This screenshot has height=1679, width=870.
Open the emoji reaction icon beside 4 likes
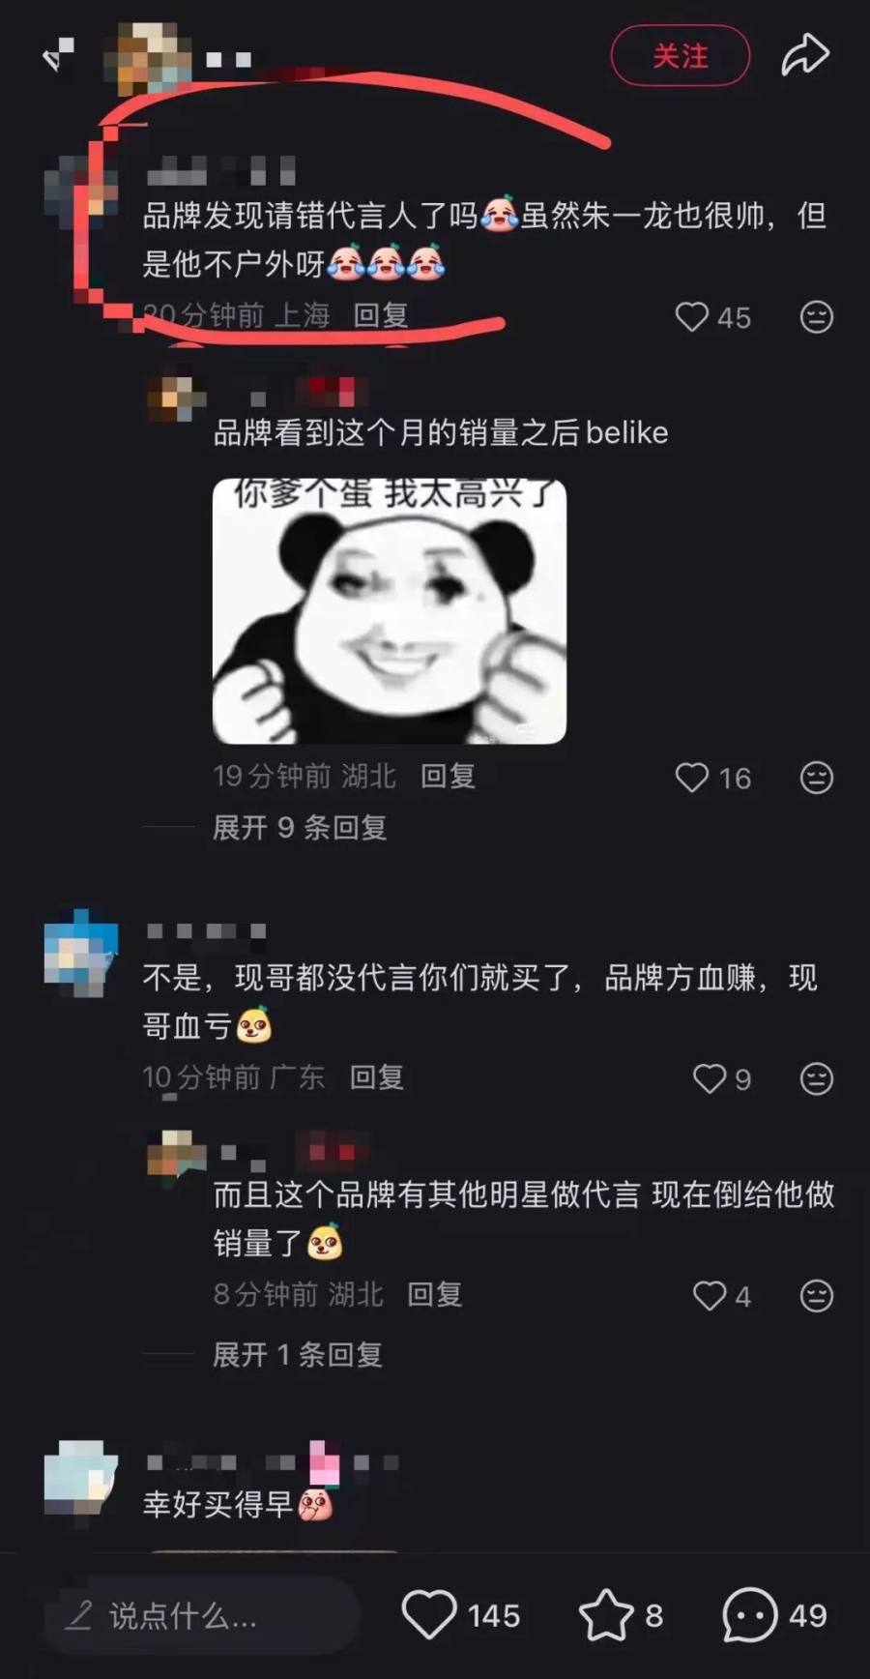tap(817, 1296)
